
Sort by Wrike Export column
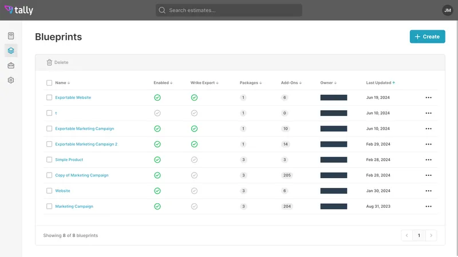(204, 83)
